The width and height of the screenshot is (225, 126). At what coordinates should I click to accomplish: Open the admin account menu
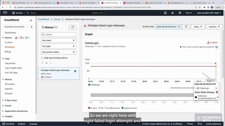[209, 13]
